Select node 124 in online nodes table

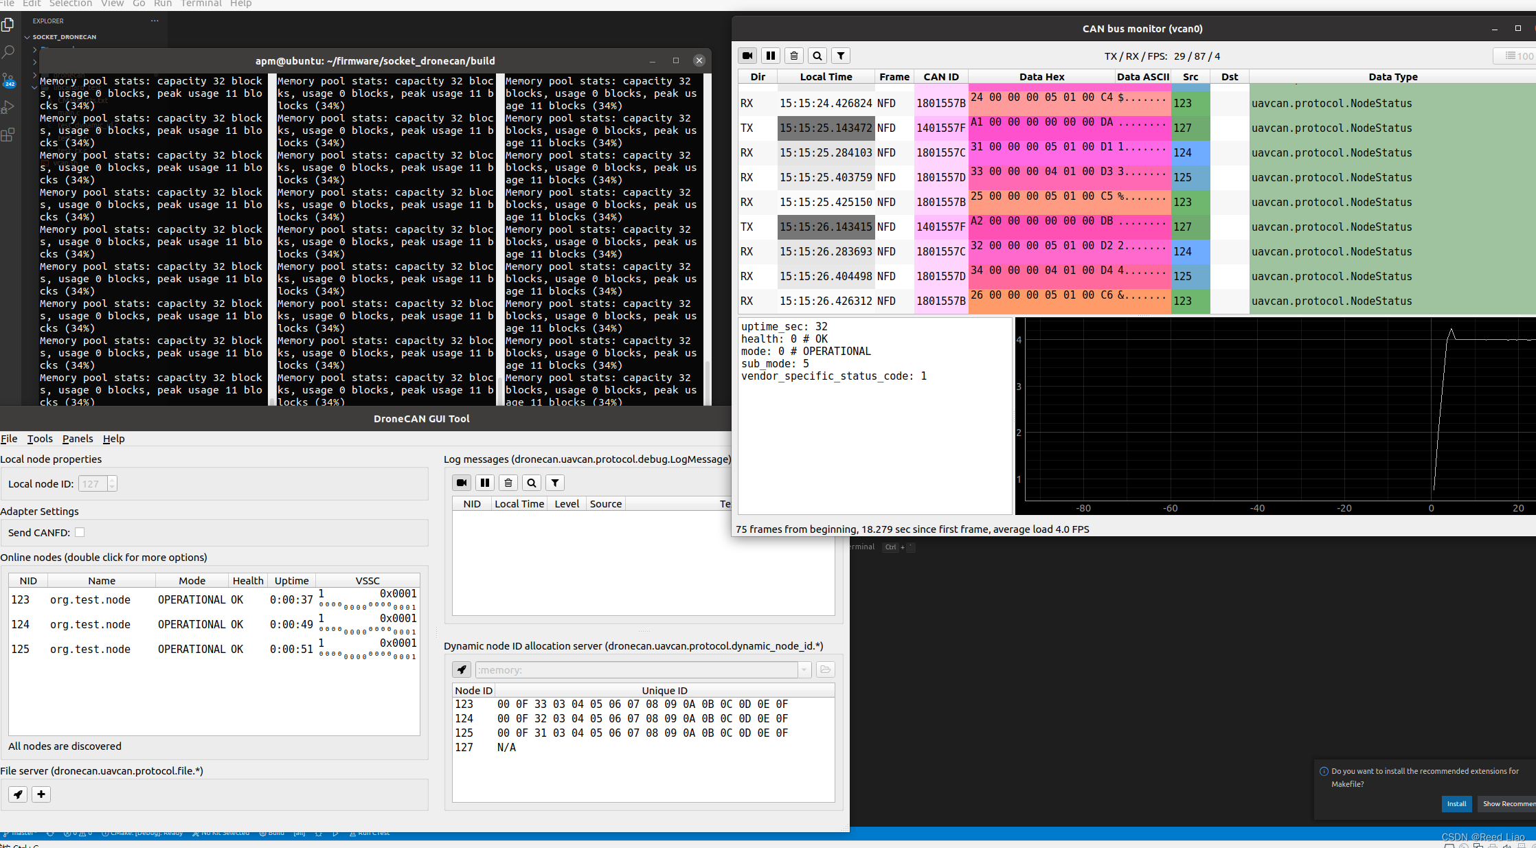click(89, 625)
